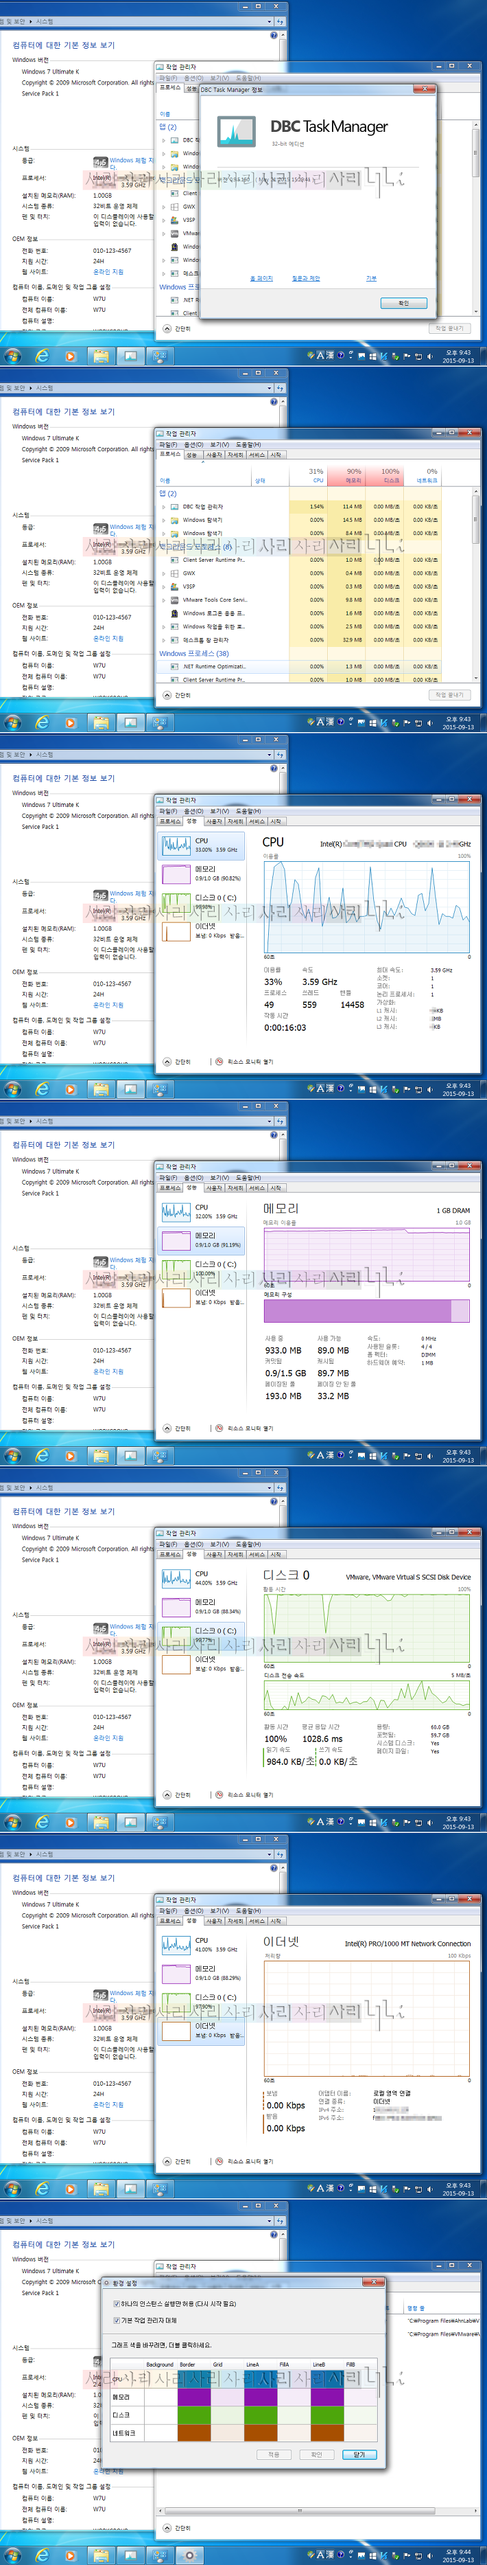Click .NET Runtime Optimizati... icon in CPU-column process list
487x2565 pixels.
click(x=174, y=666)
